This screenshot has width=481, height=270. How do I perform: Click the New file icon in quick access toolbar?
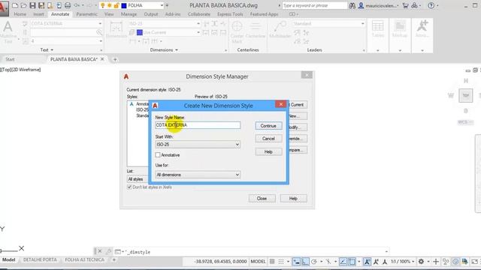tap(15, 5)
